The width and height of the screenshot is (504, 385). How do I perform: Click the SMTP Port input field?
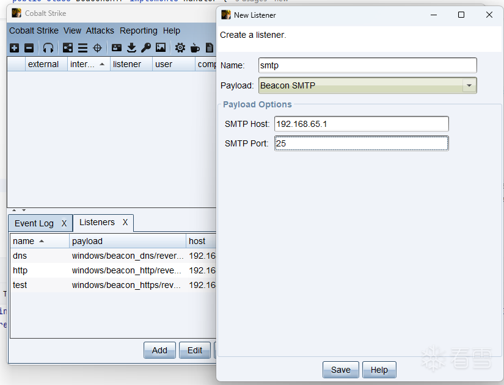(362, 143)
